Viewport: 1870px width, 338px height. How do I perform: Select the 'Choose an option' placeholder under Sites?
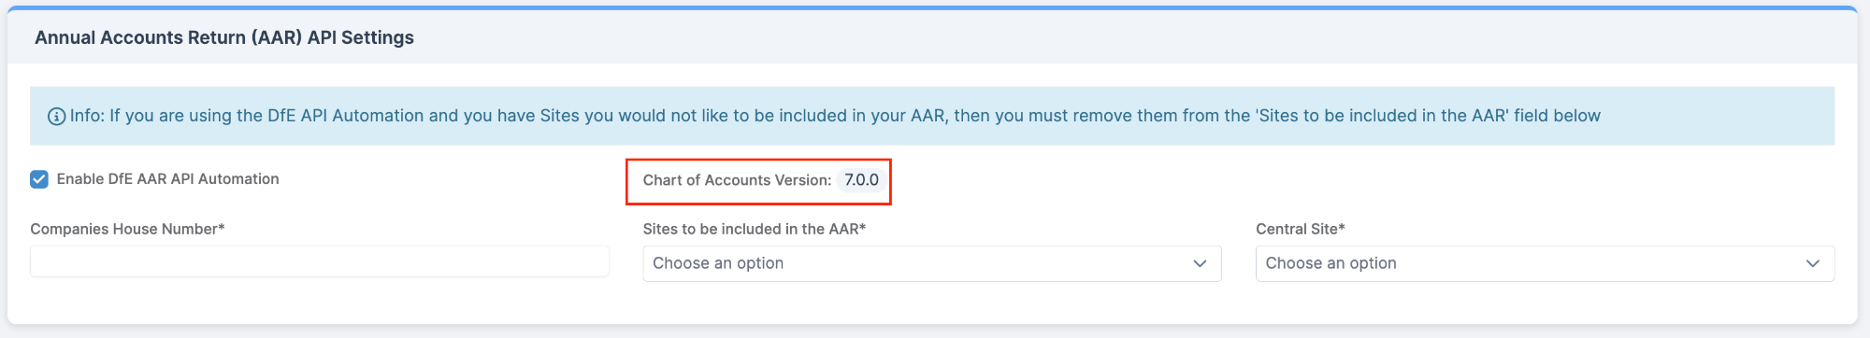coord(718,263)
